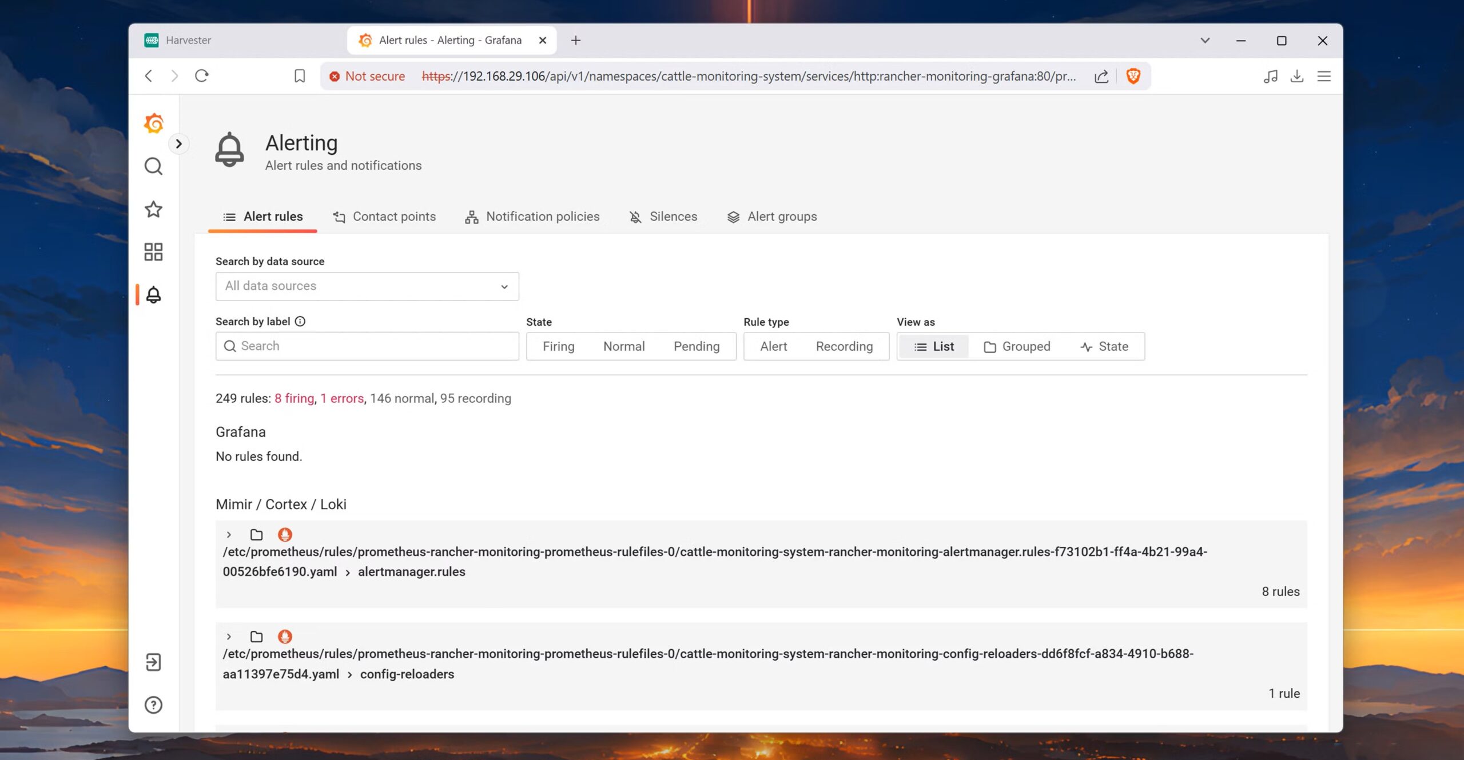Switch view to Grouped
The height and width of the screenshot is (760, 1464).
(1017, 346)
